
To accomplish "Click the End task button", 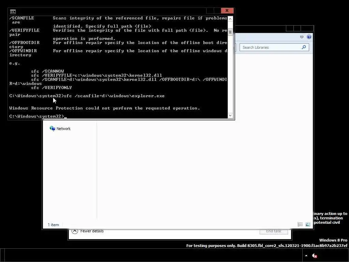I will tap(274, 231).
